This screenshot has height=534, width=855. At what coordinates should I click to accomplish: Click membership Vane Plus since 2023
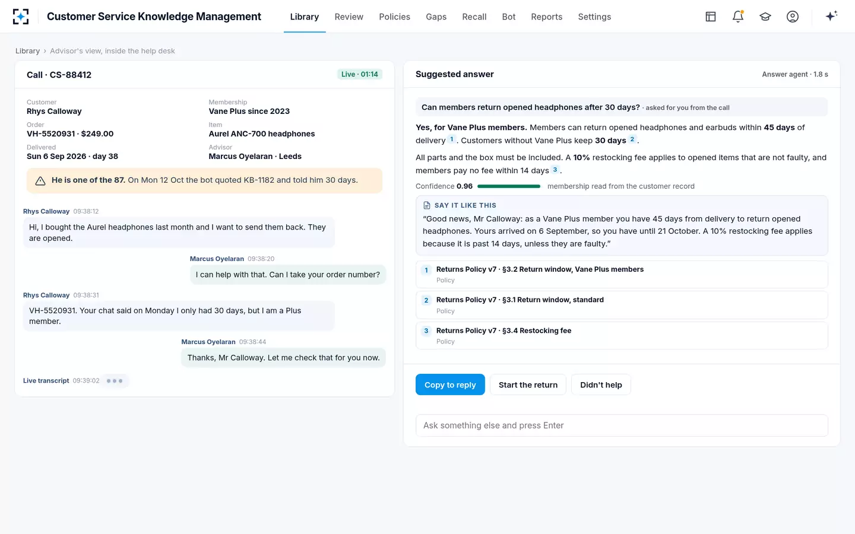[249, 112]
